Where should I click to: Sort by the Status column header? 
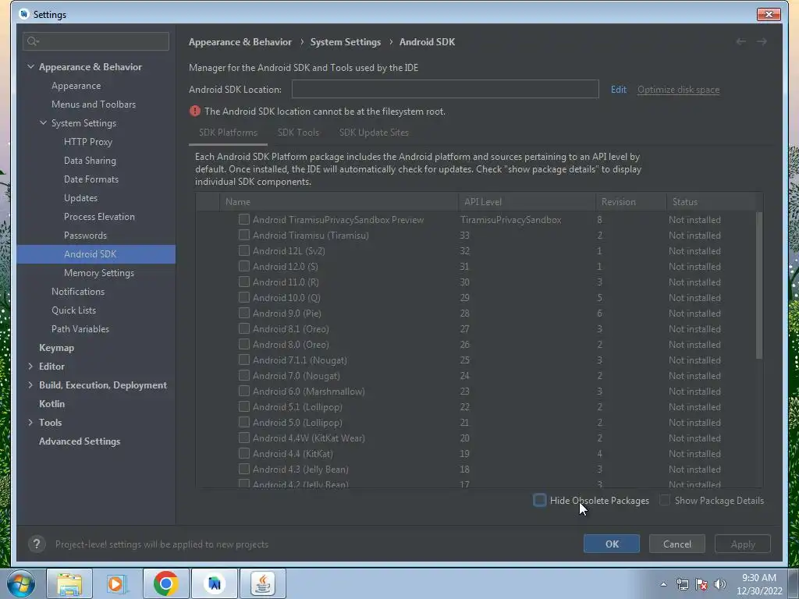[711, 202]
